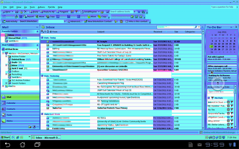Toggle flag on Corporate/Tax task
The image size is (239, 149).
pyautogui.click(x=232, y=113)
